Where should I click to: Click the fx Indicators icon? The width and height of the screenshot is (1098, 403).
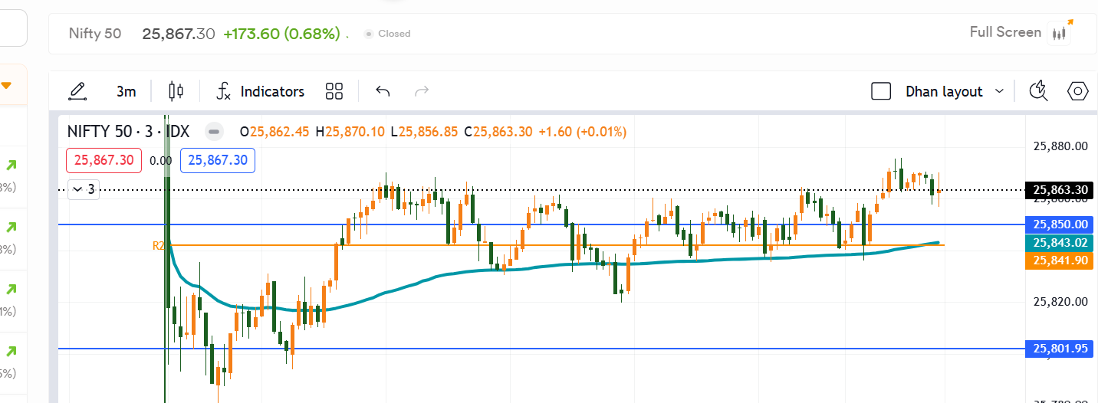(223, 92)
